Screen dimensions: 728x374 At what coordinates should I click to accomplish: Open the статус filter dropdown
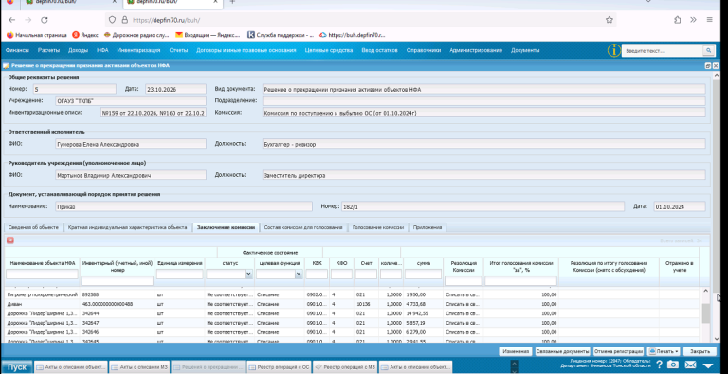coord(248,275)
